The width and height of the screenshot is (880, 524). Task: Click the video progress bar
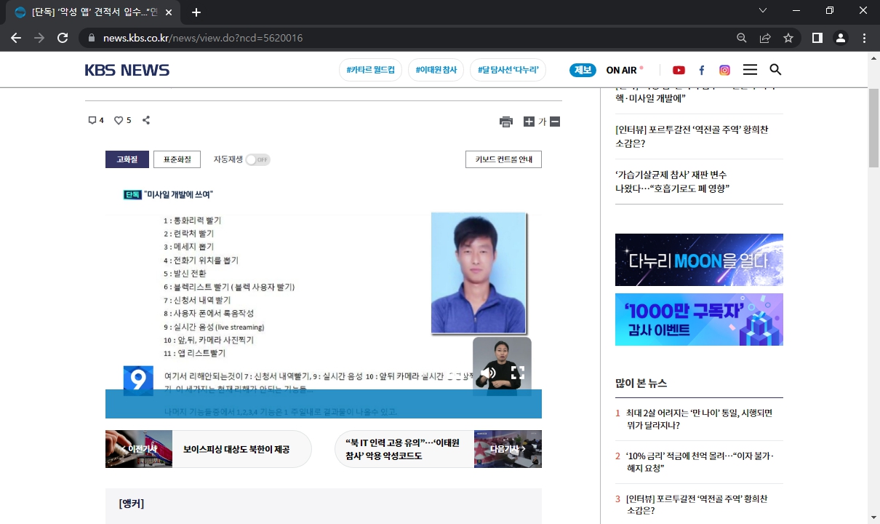(324, 404)
